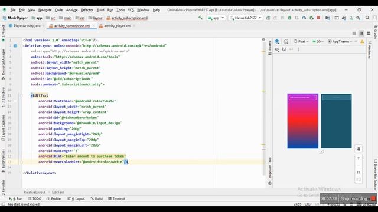Switch to the PlayerActivity.java tab

[27, 26]
